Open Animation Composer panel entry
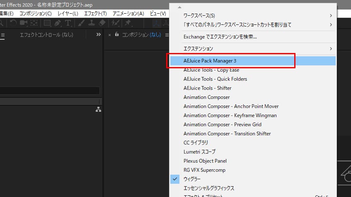The image size is (351, 197). pos(253,97)
